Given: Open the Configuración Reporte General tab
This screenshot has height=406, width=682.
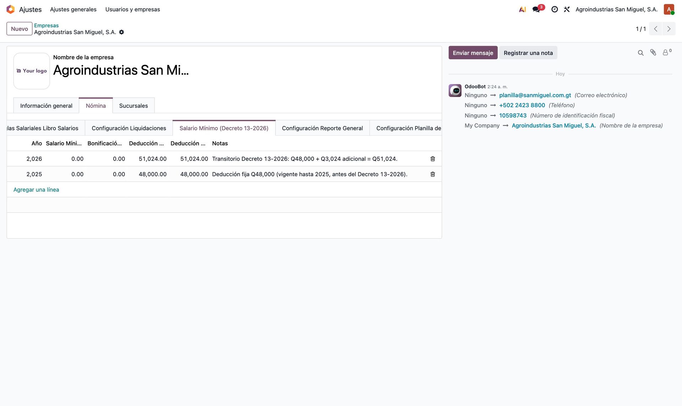Looking at the screenshot, I should coord(323,128).
